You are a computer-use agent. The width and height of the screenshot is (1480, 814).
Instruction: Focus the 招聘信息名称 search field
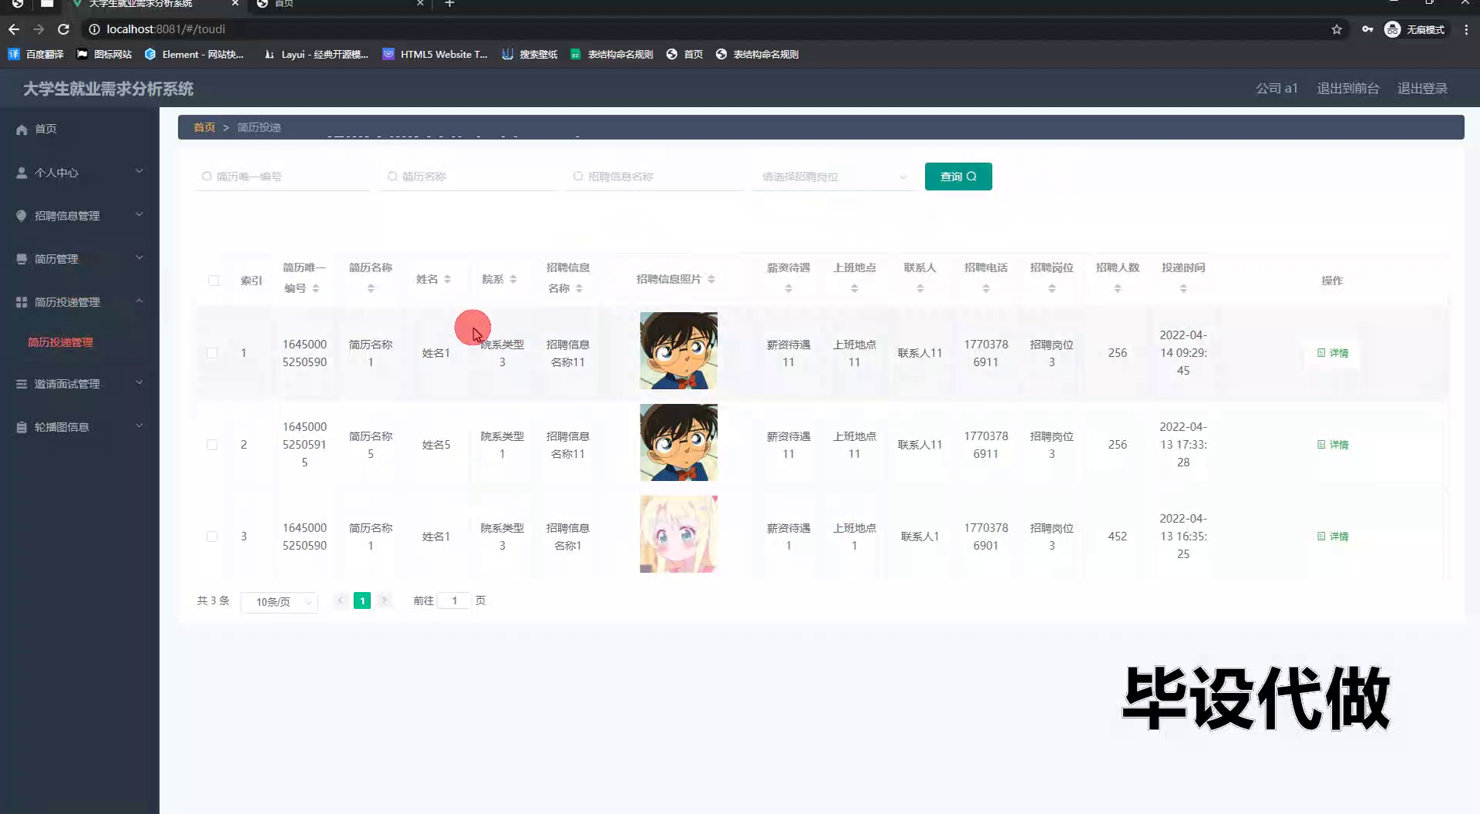654,177
